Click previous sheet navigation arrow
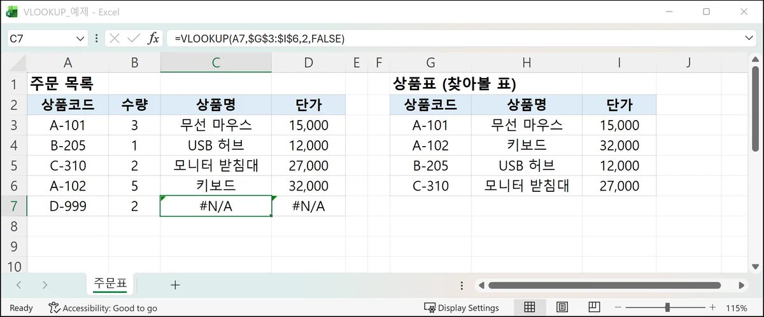This screenshot has width=764, height=317. (x=18, y=285)
